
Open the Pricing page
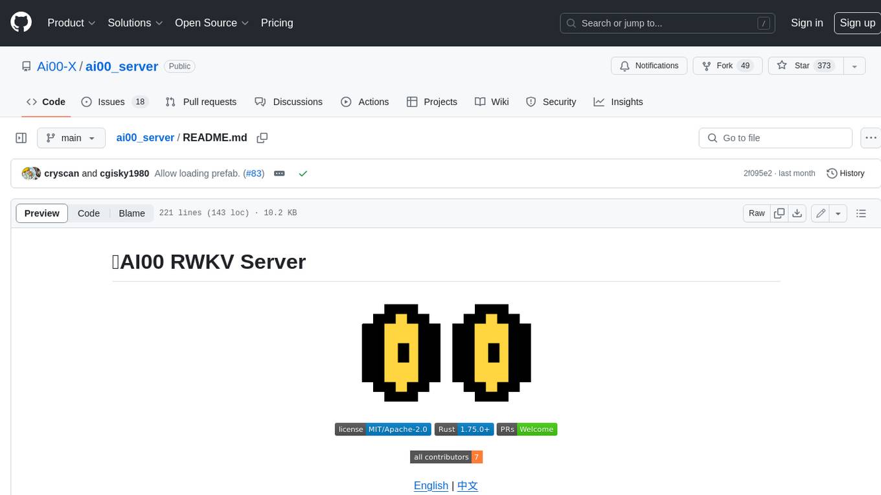tap(277, 23)
